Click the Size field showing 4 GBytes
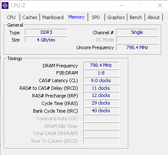 click(x=46, y=40)
